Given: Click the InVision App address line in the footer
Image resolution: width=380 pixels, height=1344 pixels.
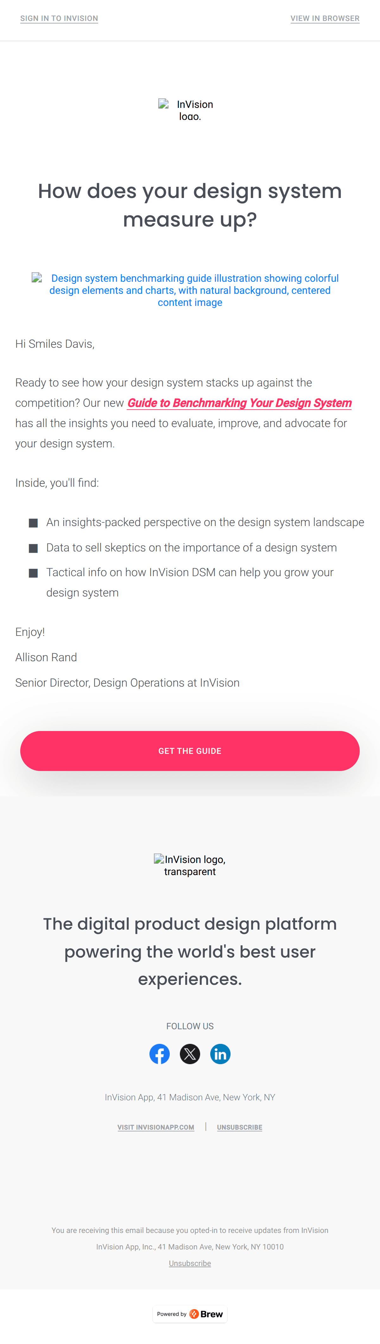Looking at the screenshot, I should tap(190, 1097).
